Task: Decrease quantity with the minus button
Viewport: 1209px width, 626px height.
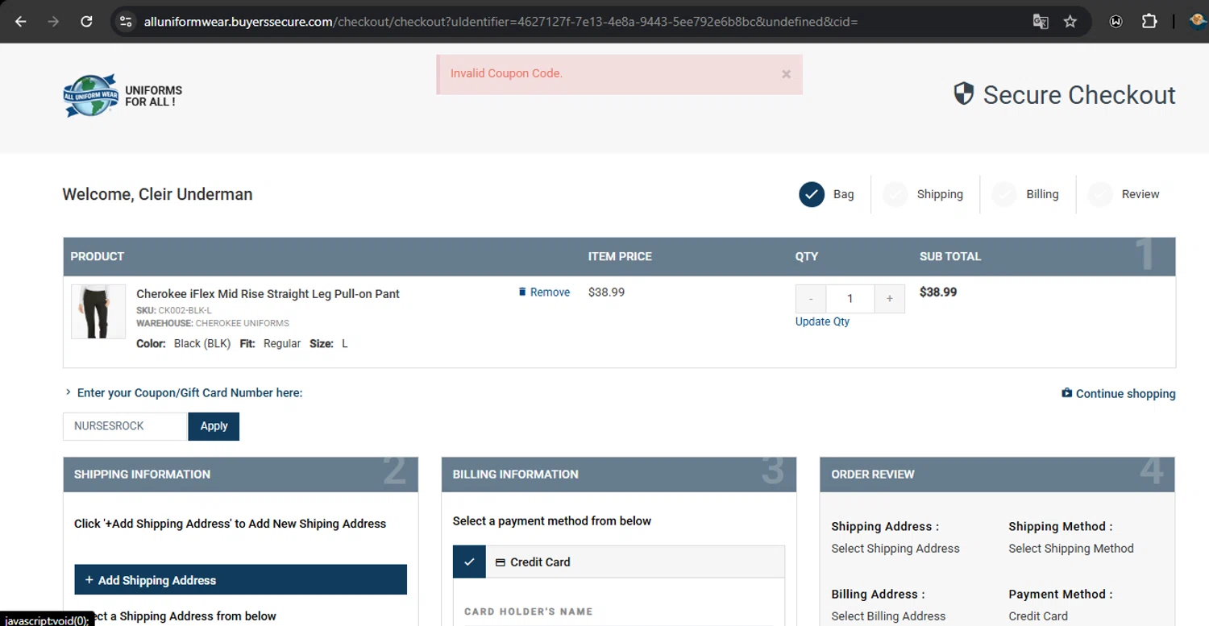Action: pyautogui.click(x=811, y=299)
